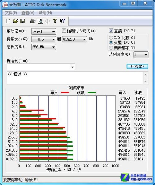Click the 测试结果 heading
155x185 pixels.
coord(77,88)
